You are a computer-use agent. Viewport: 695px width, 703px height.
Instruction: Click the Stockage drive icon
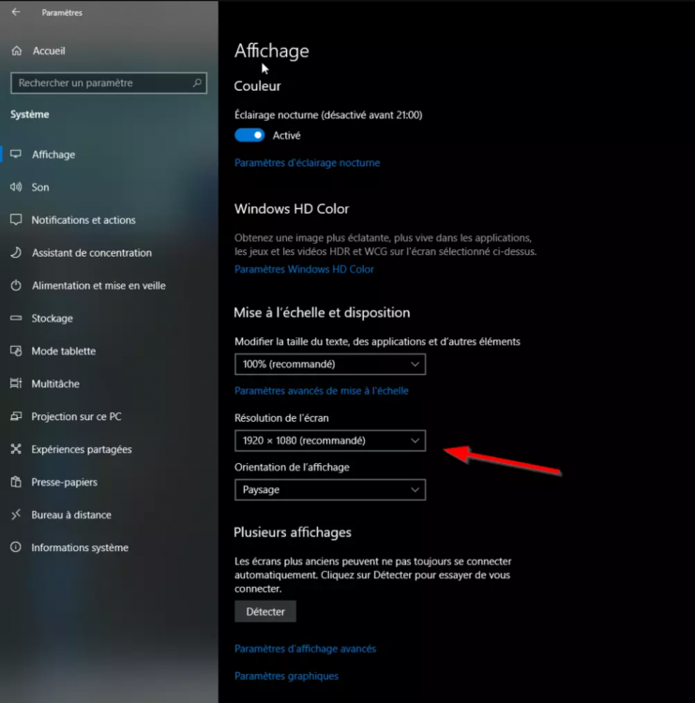click(16, 318)
